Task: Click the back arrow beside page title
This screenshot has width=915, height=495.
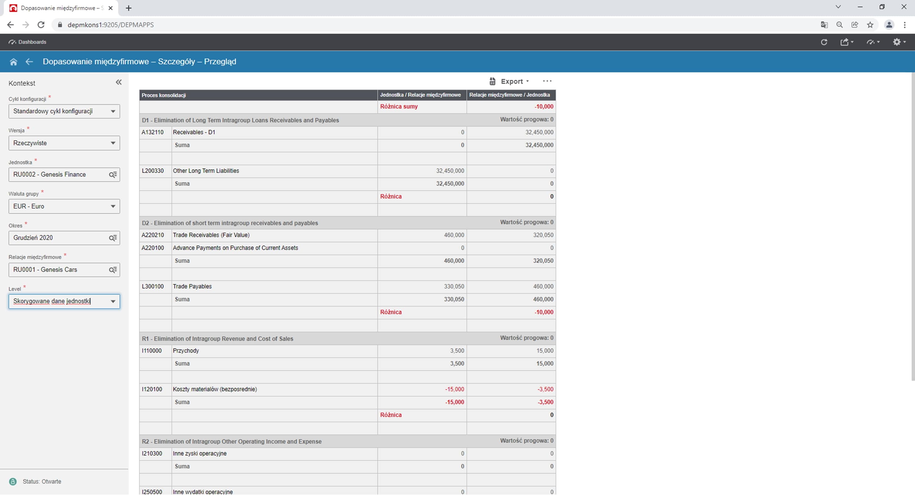Action: [29, 62]
